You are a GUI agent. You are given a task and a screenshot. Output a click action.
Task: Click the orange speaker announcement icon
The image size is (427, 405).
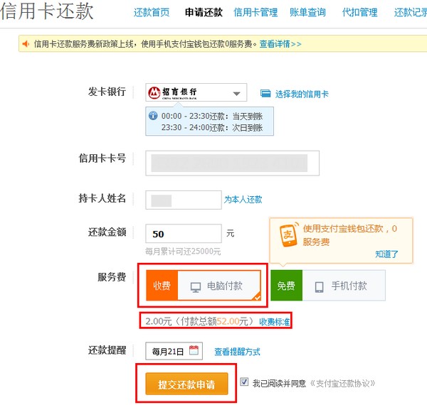click(x=26, y=44)
